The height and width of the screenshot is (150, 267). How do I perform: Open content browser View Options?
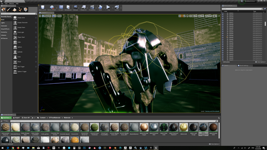214,144
